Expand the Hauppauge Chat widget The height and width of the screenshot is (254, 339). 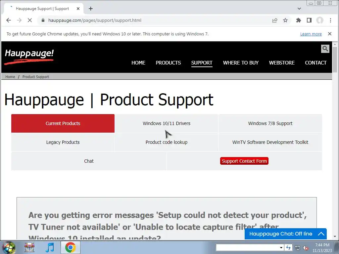coord(286,234)
